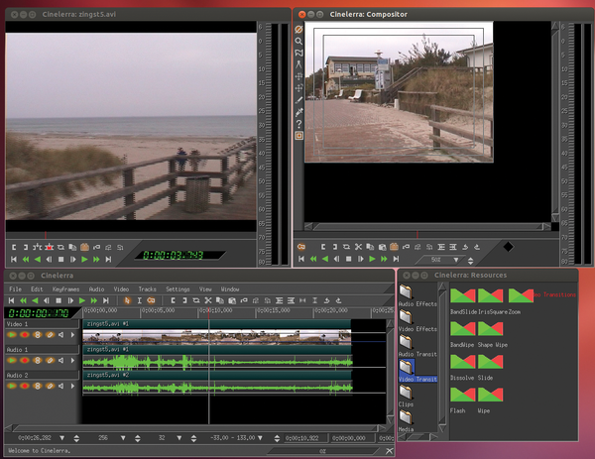Open the Keyframes menu
Screen dimensions: 595x459
pos(65,289)
